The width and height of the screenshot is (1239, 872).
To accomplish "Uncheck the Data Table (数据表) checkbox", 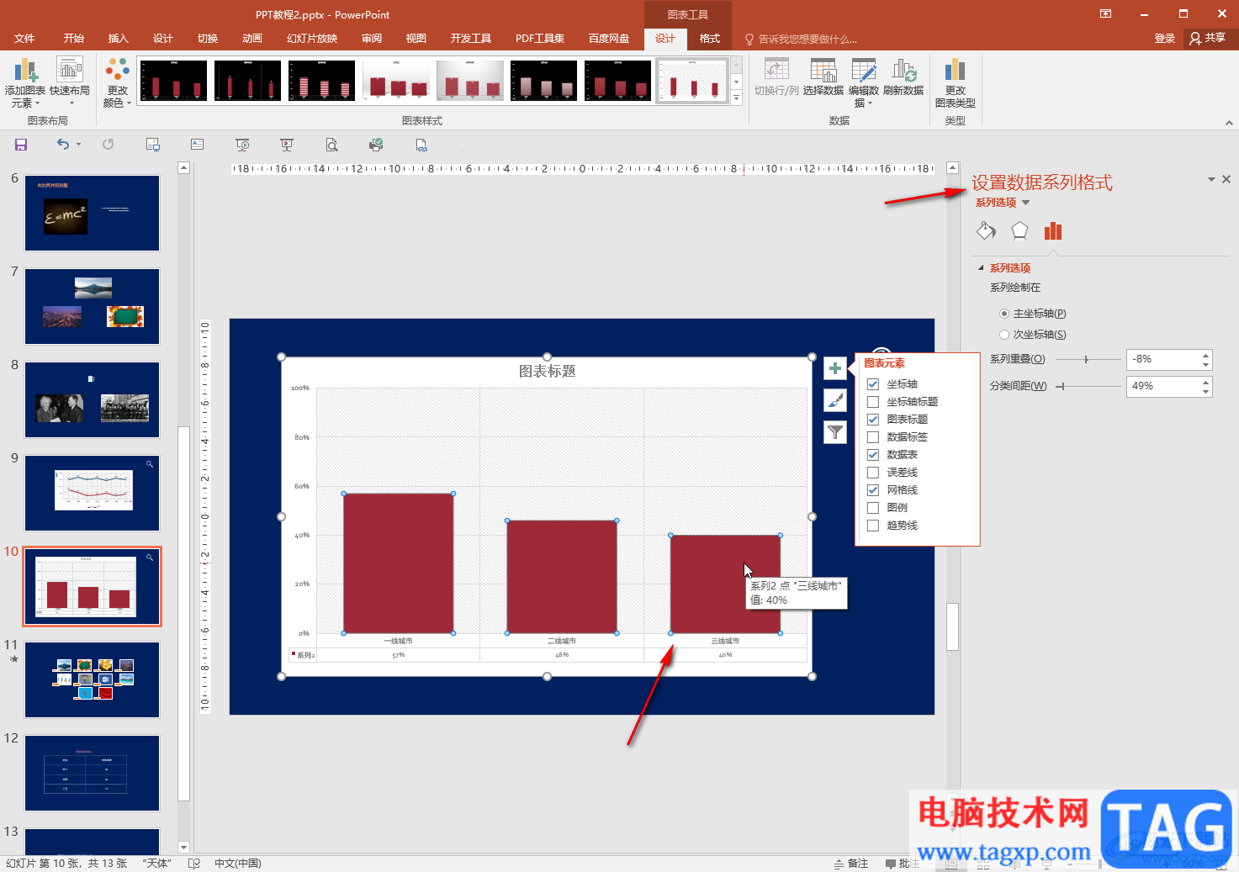I will [x=873, y=455].
